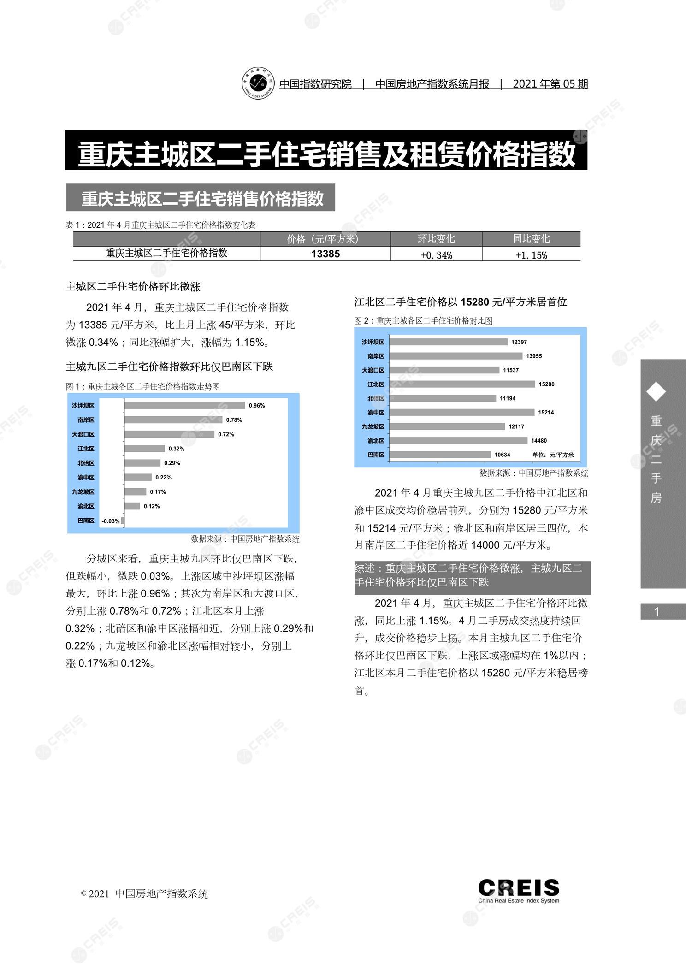Click the "11194" bar value in Figure 2

(x=508, y=398)
